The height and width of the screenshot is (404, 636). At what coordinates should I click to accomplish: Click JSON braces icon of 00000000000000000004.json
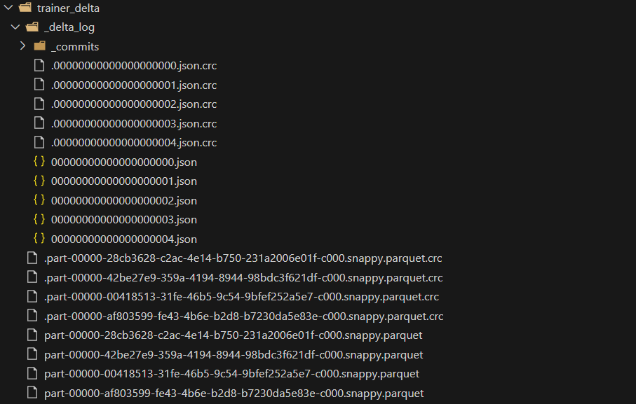pos(39,238)
